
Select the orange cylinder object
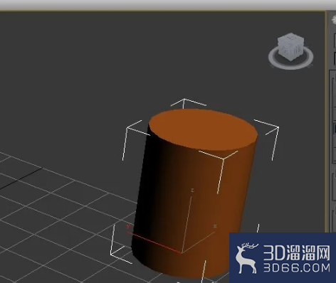(194, 193)
